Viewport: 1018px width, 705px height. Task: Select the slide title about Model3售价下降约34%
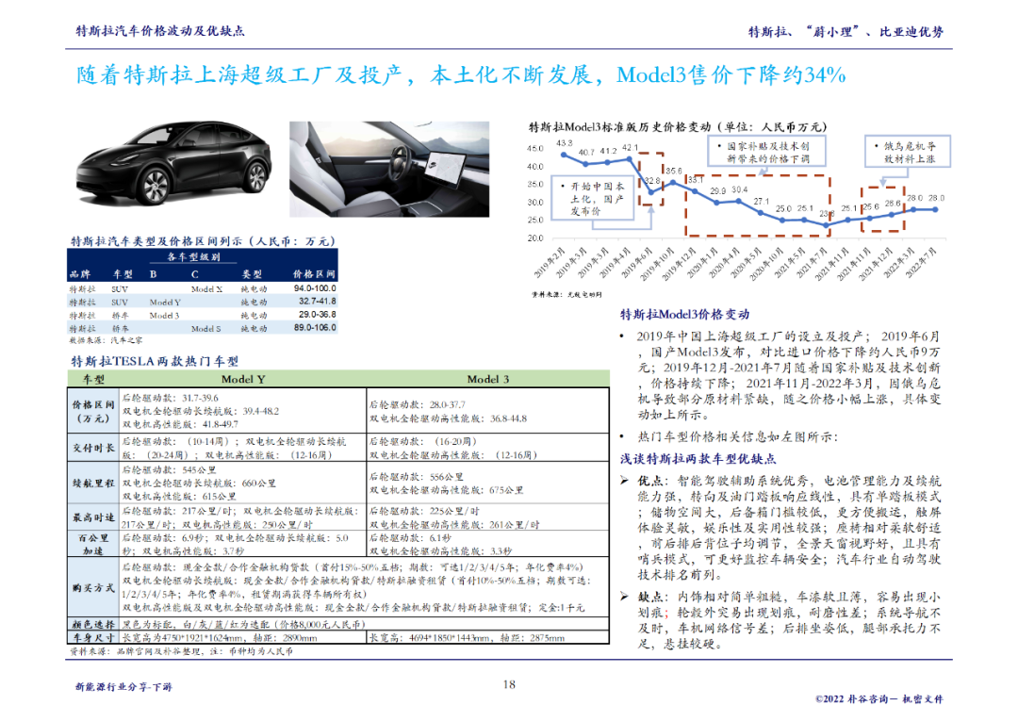[x=461, y=75]
